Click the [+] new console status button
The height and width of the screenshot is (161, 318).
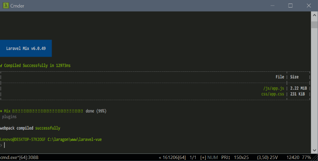203,157
